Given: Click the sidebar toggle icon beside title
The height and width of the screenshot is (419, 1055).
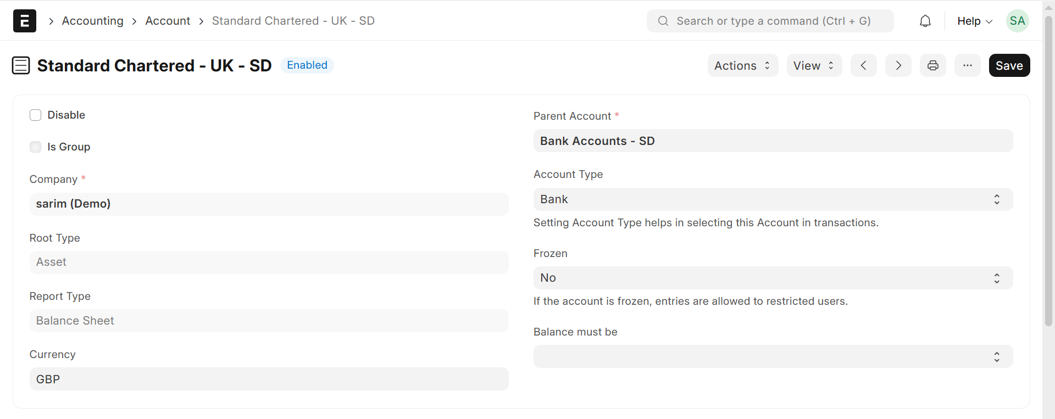Looking at the screenshot, I should (x=21, y=65).
